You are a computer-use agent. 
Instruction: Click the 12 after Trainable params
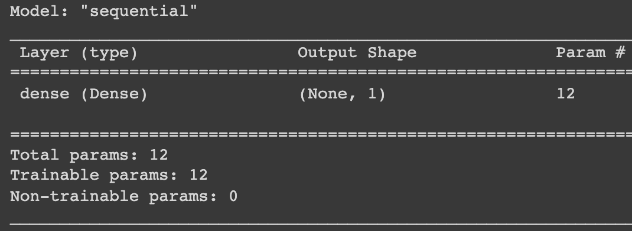coord(198,175)
